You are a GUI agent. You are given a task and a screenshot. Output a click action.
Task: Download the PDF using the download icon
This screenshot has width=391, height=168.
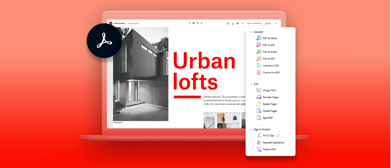point(233,23)
